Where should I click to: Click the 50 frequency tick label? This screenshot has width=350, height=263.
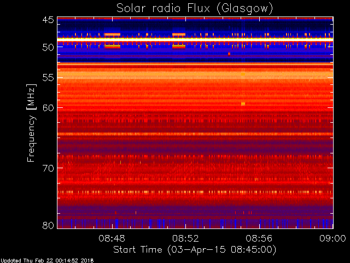[x=48, y=47]
